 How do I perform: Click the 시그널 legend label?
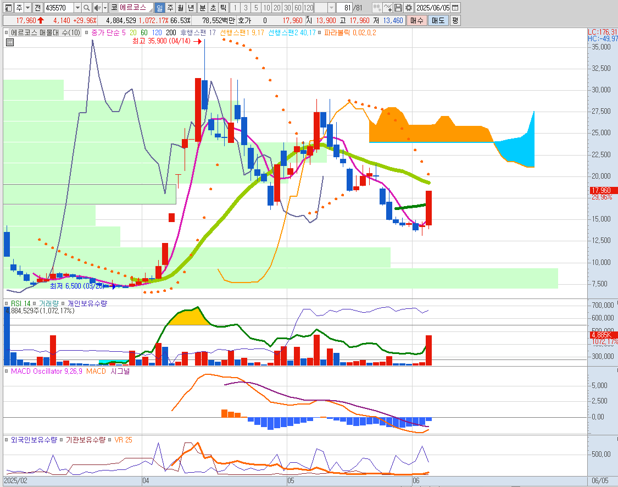click(120, 371)
